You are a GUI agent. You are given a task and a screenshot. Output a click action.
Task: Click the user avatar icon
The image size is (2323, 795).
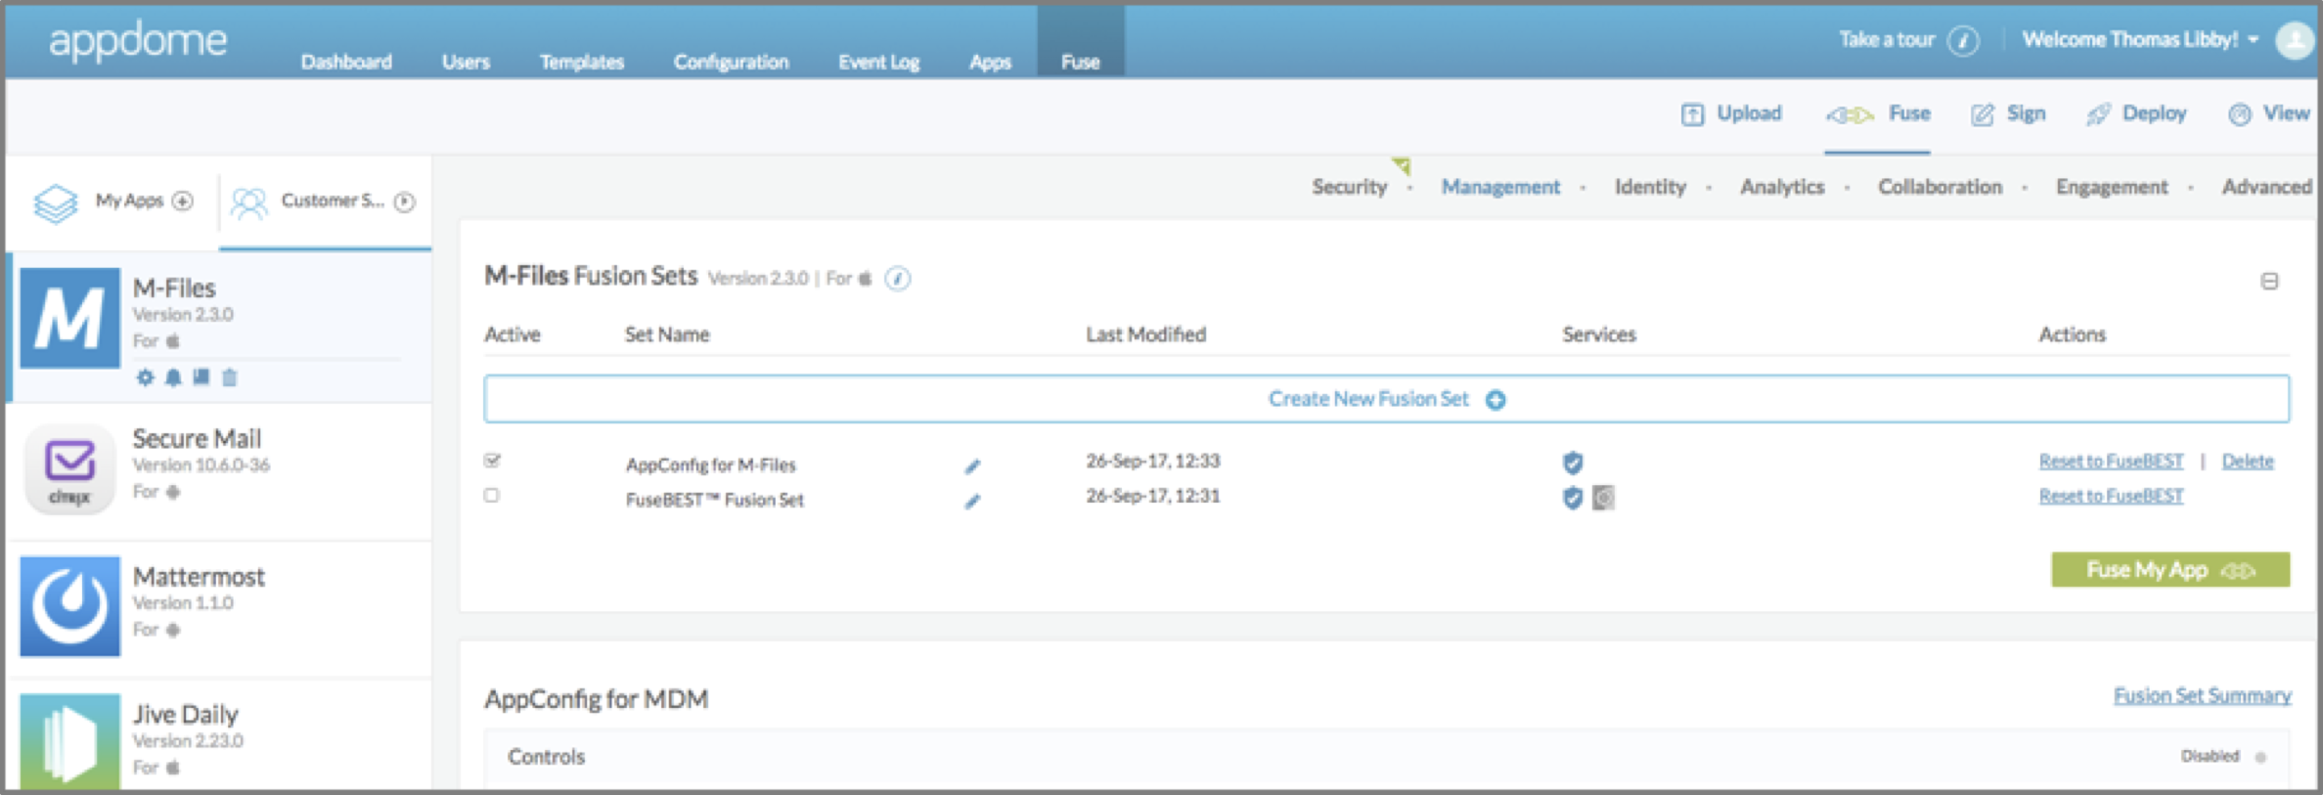[x=2293, y=40]
